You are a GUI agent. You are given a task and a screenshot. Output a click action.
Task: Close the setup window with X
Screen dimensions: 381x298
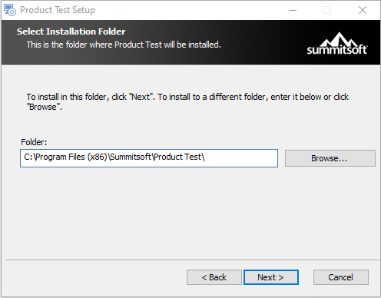click(363, 10)
